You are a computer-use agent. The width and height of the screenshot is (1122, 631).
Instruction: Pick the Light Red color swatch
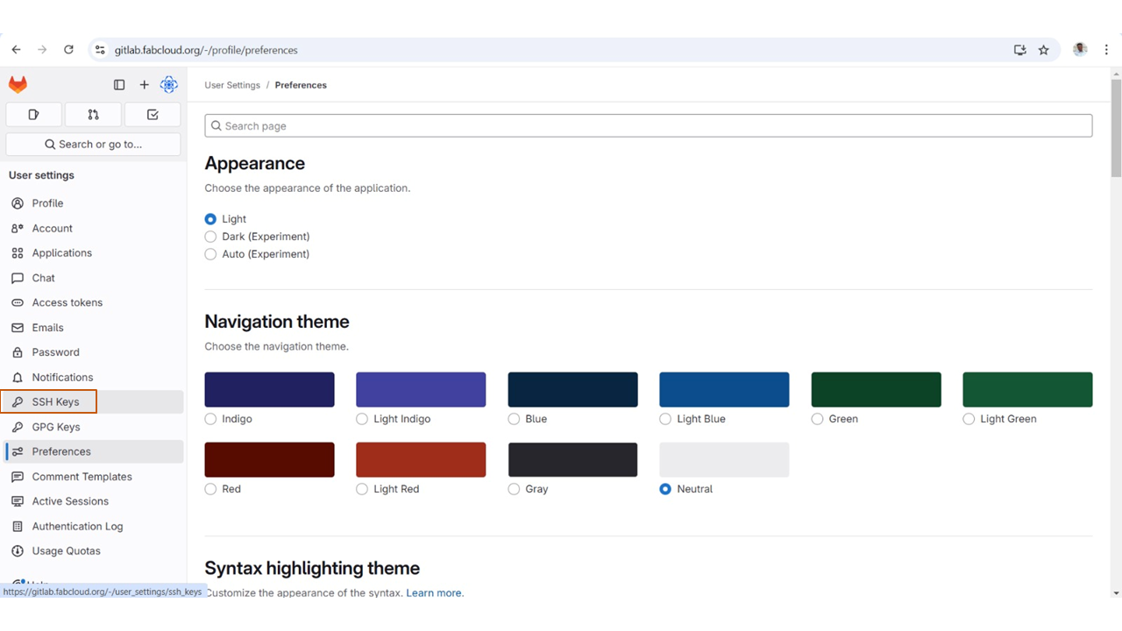tap(421, 460)
